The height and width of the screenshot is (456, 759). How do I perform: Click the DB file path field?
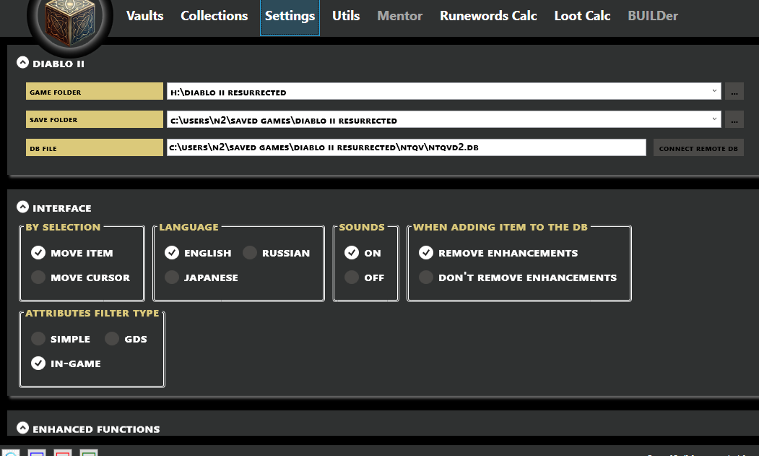pos(406,148)
